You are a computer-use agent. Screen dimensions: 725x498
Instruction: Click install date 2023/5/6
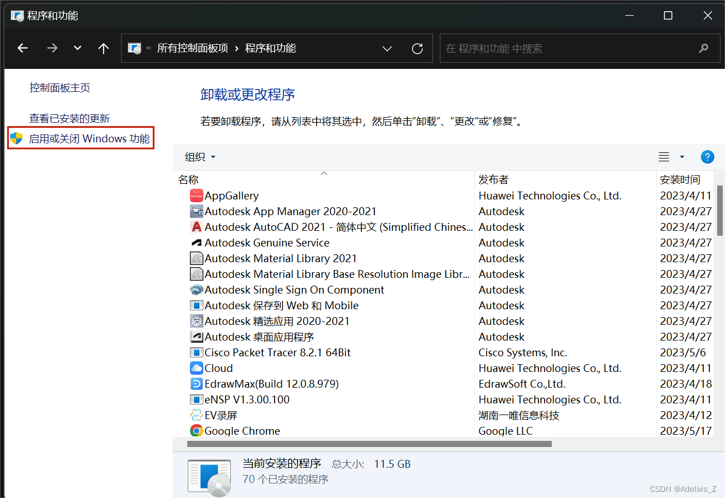tap(683, 352)
